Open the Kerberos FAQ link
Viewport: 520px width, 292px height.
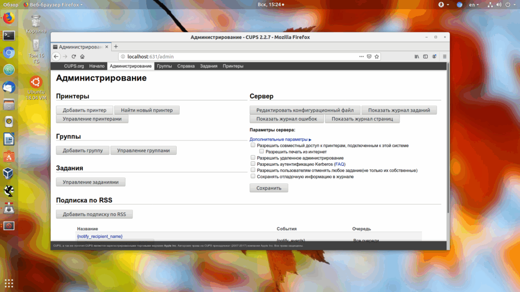tap(340, 164)
